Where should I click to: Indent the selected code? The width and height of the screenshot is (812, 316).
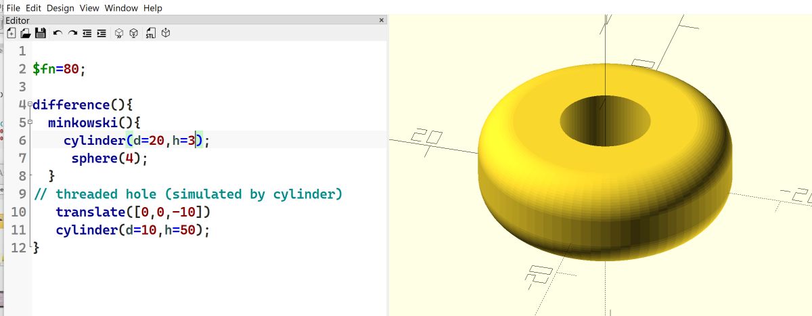[101, 32]
